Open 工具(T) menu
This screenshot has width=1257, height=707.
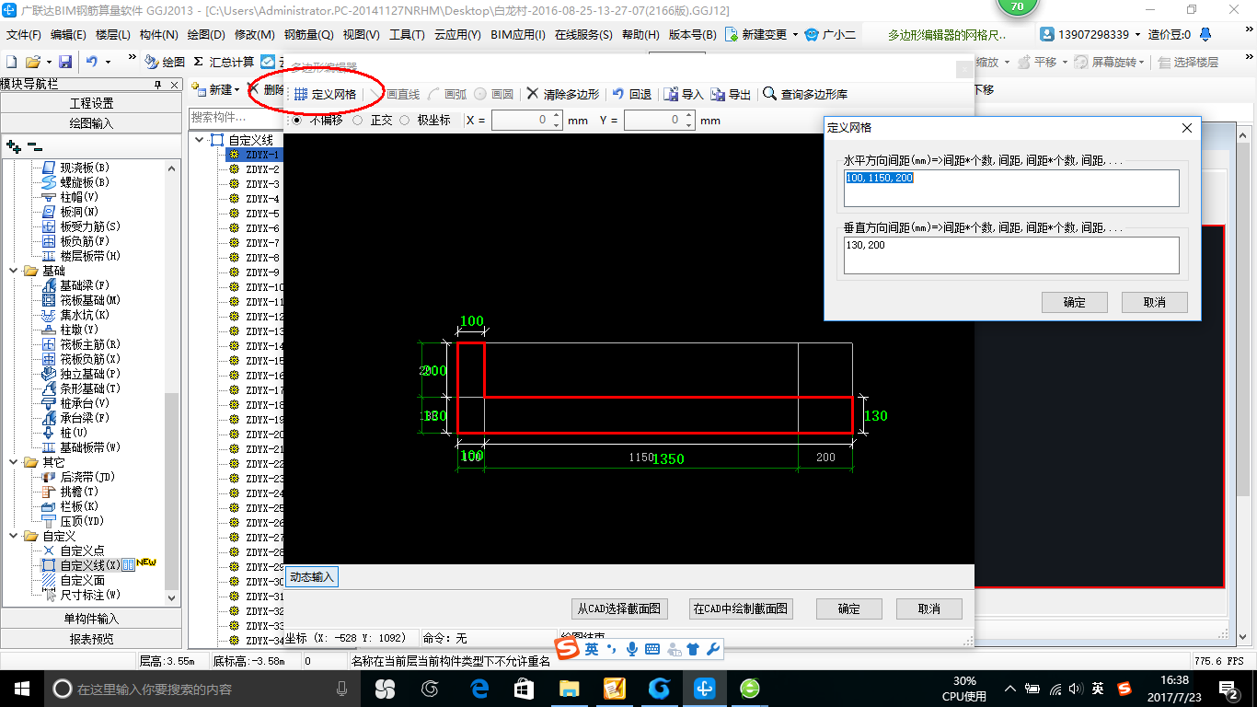click(x=407, y=34)
